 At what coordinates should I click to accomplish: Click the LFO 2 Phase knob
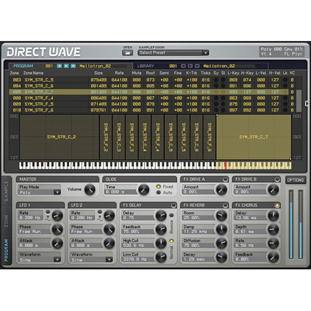tap(109, 229)
